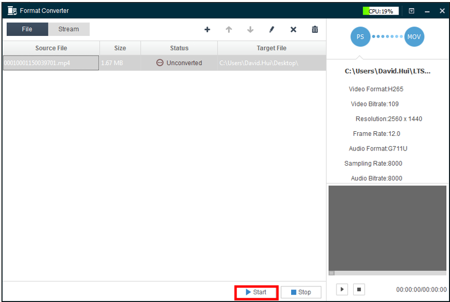Click the plus icon to add file
Screen dimensions: 450x302
(207, 30)
